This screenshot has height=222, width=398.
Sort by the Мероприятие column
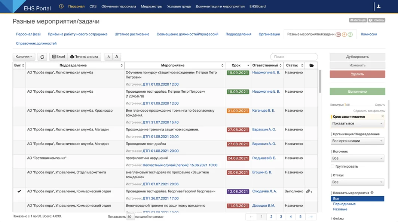tap(175, 65)
